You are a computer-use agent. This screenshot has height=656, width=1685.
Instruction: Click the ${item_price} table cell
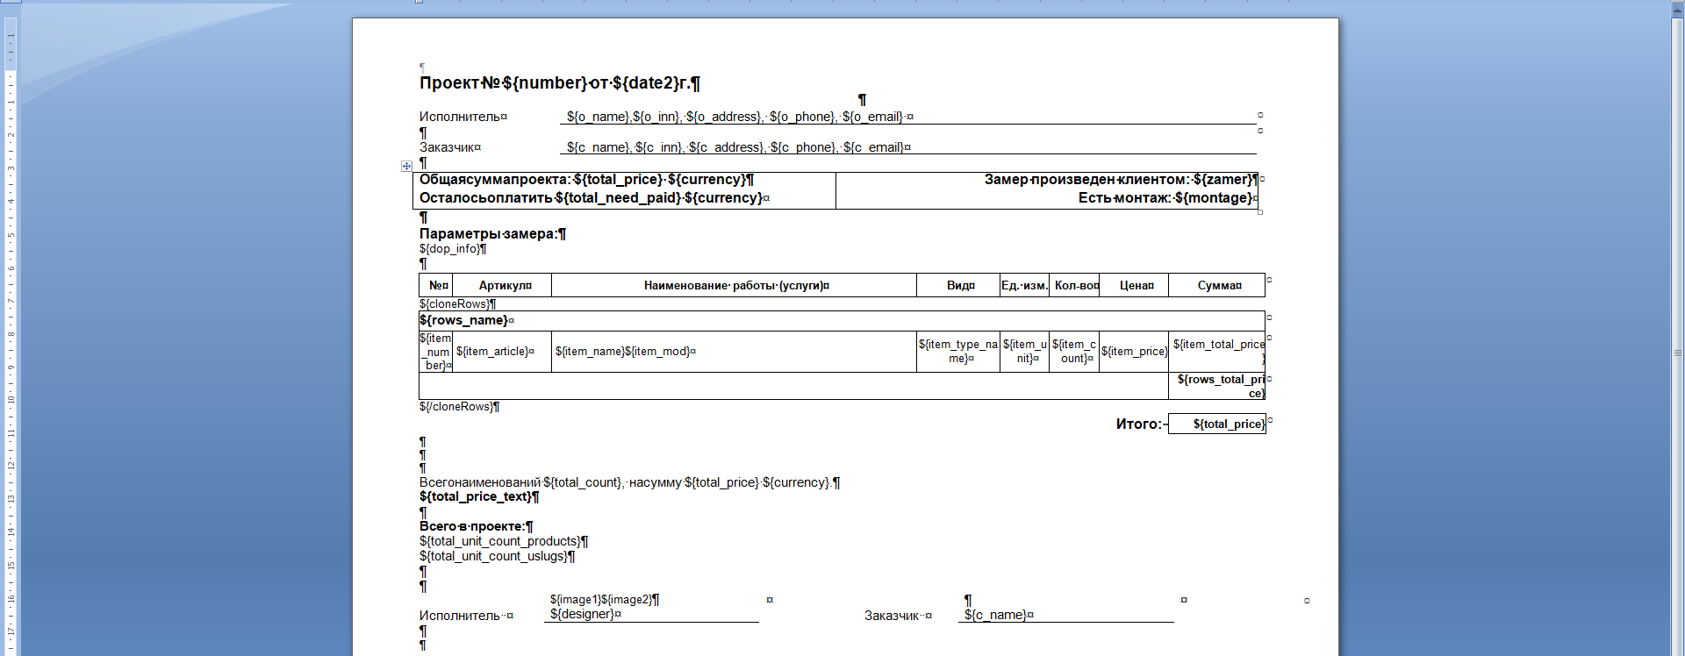(1134, 352)
